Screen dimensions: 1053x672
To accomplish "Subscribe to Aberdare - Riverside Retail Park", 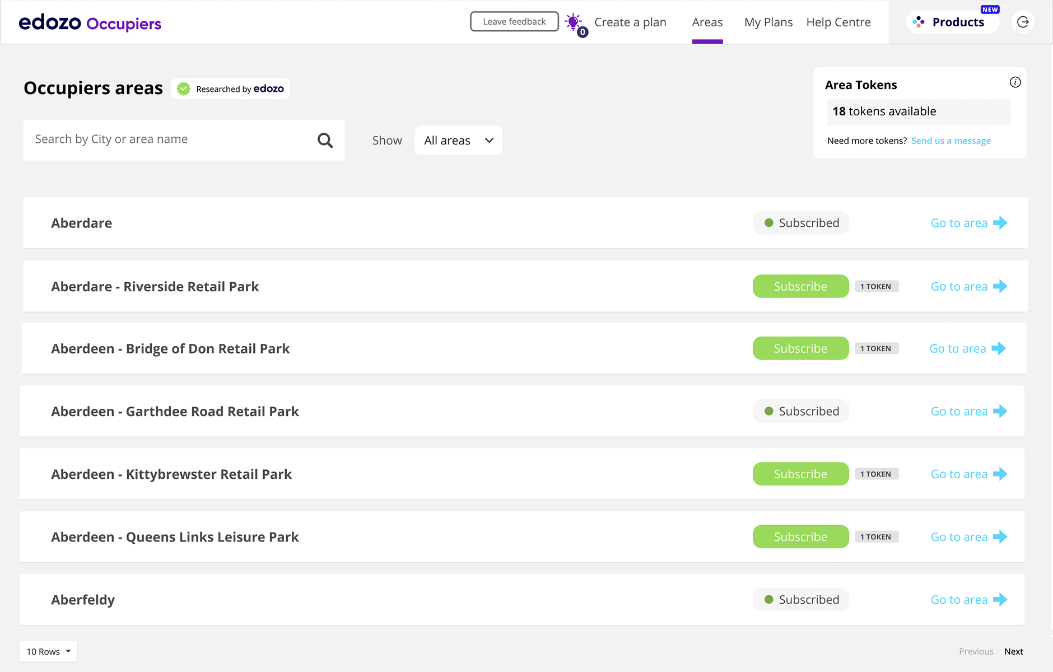I will point(800,286).
